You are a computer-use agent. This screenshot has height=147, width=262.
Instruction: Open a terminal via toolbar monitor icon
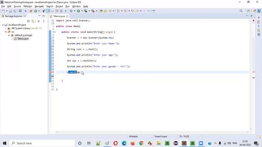20,11
